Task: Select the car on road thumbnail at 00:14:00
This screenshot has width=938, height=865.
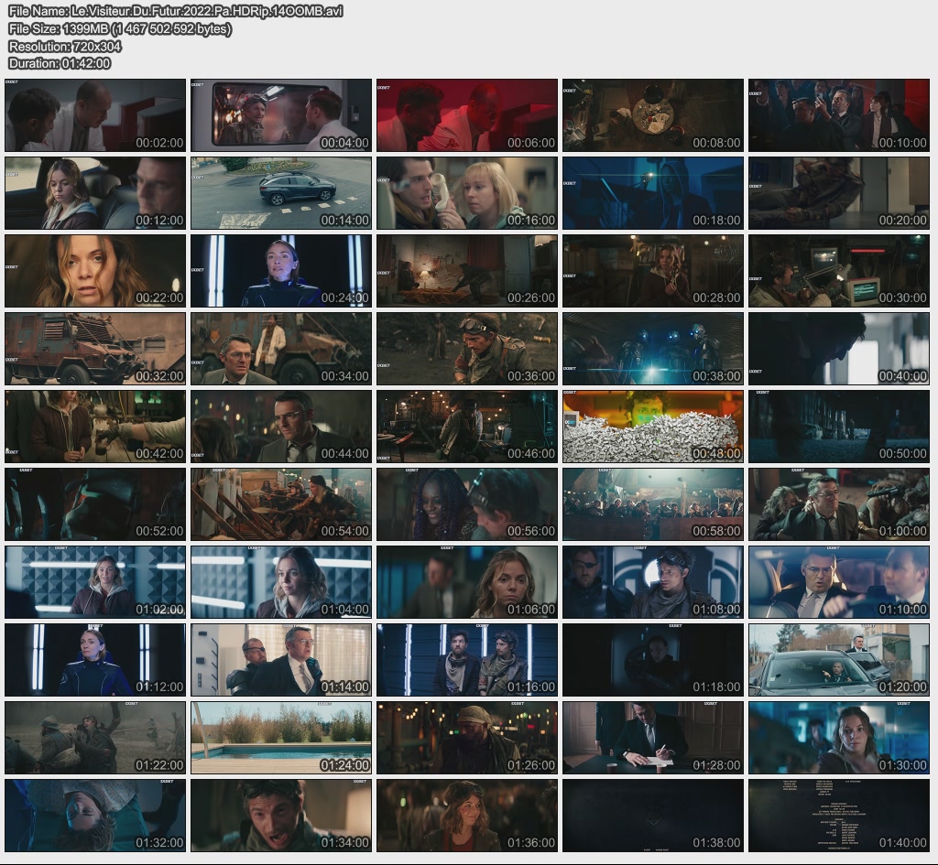Action: pyautogui.click(x=281, y=193)
